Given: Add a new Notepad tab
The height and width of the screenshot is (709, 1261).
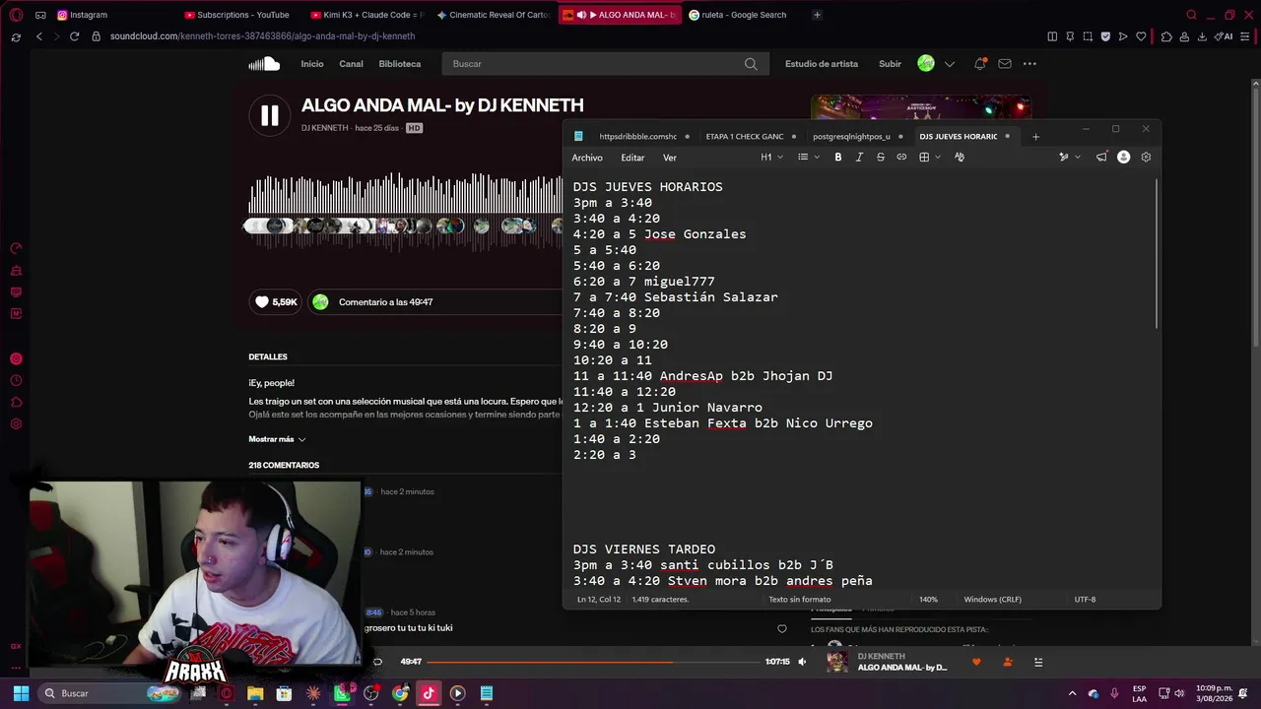Looking at the screenshot, I should point(1035,137).
